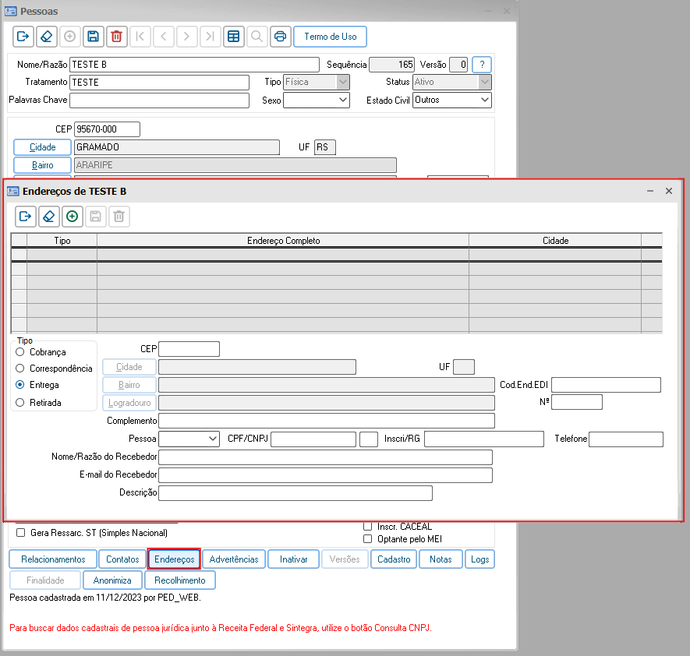Click the Cod.End.EDI input field

coord(606,385)
